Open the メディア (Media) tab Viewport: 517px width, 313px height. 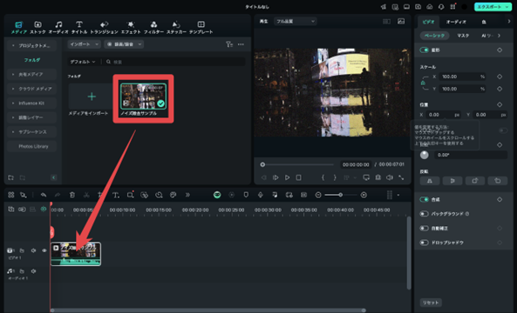(x=19, y=28)
